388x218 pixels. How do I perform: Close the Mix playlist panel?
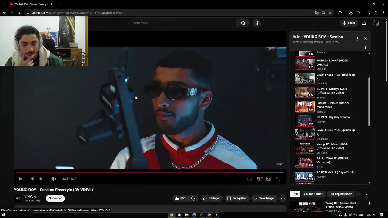(x=366, y=39)
